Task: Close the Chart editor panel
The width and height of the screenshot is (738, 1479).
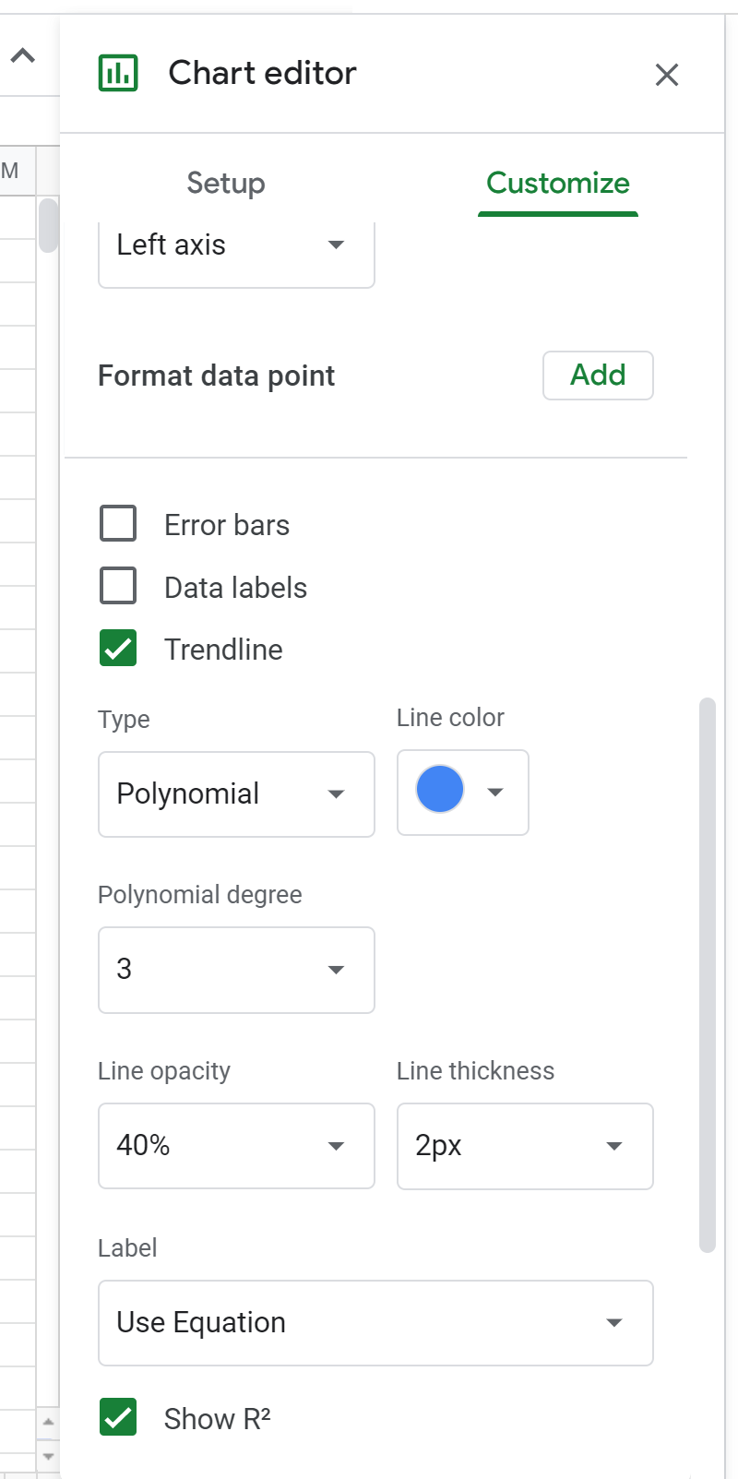Action: point(666,75)
